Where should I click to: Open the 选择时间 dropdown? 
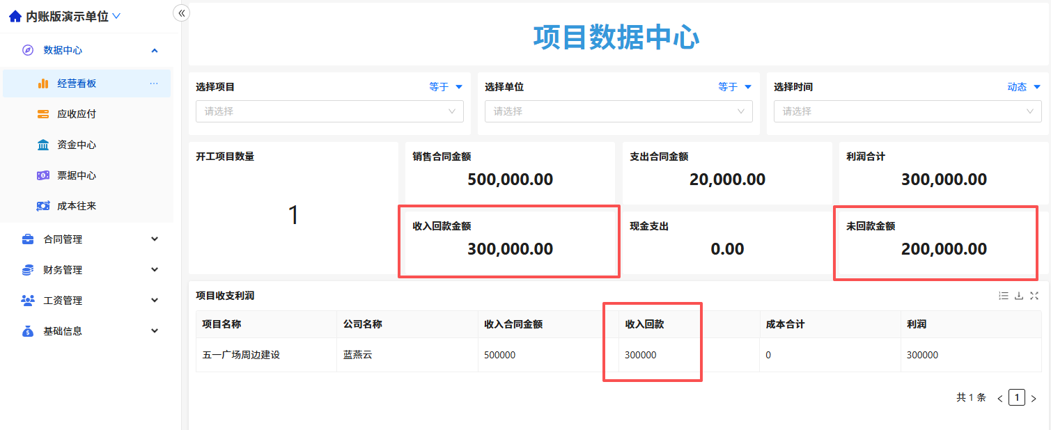pyautogui.click(x=908, y=111)
